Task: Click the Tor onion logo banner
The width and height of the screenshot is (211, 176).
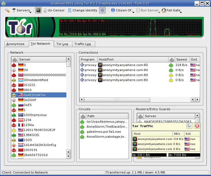Action: click(x=20, y=27)
